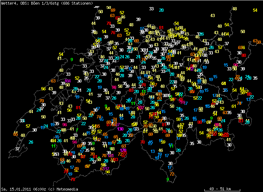
Task: Select the pink 94 station reading
Action: pyautogui.click(x=75, y=142)
